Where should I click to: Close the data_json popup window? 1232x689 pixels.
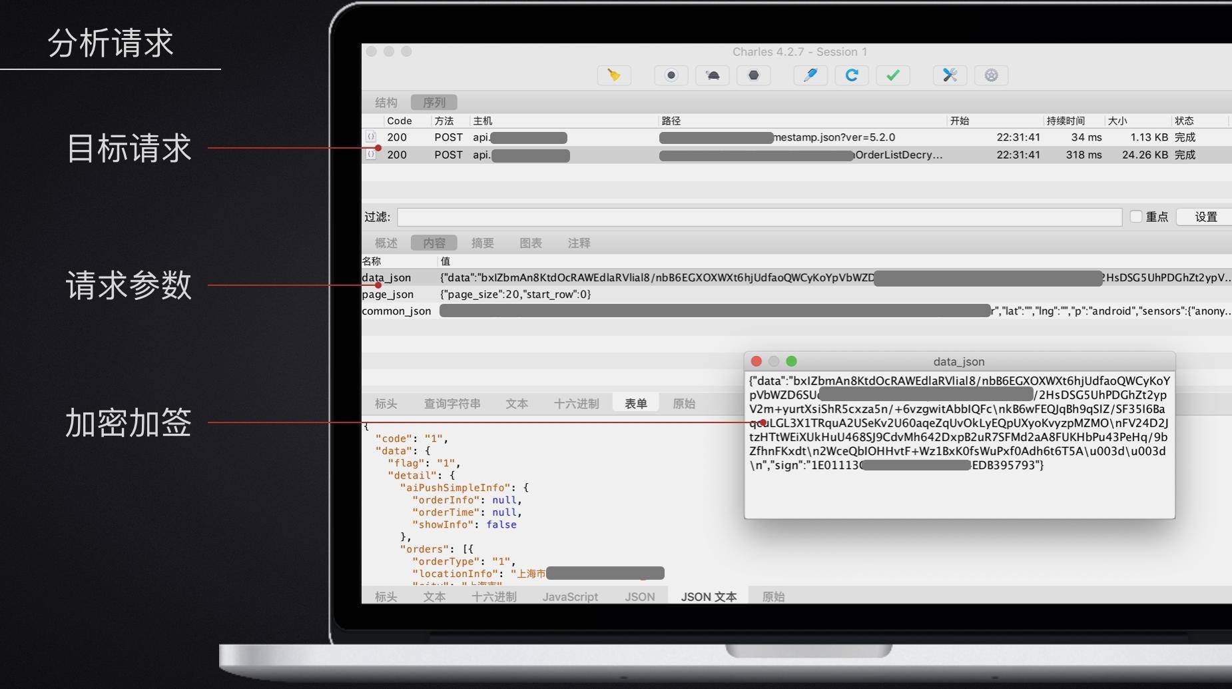tap(756, 361)
